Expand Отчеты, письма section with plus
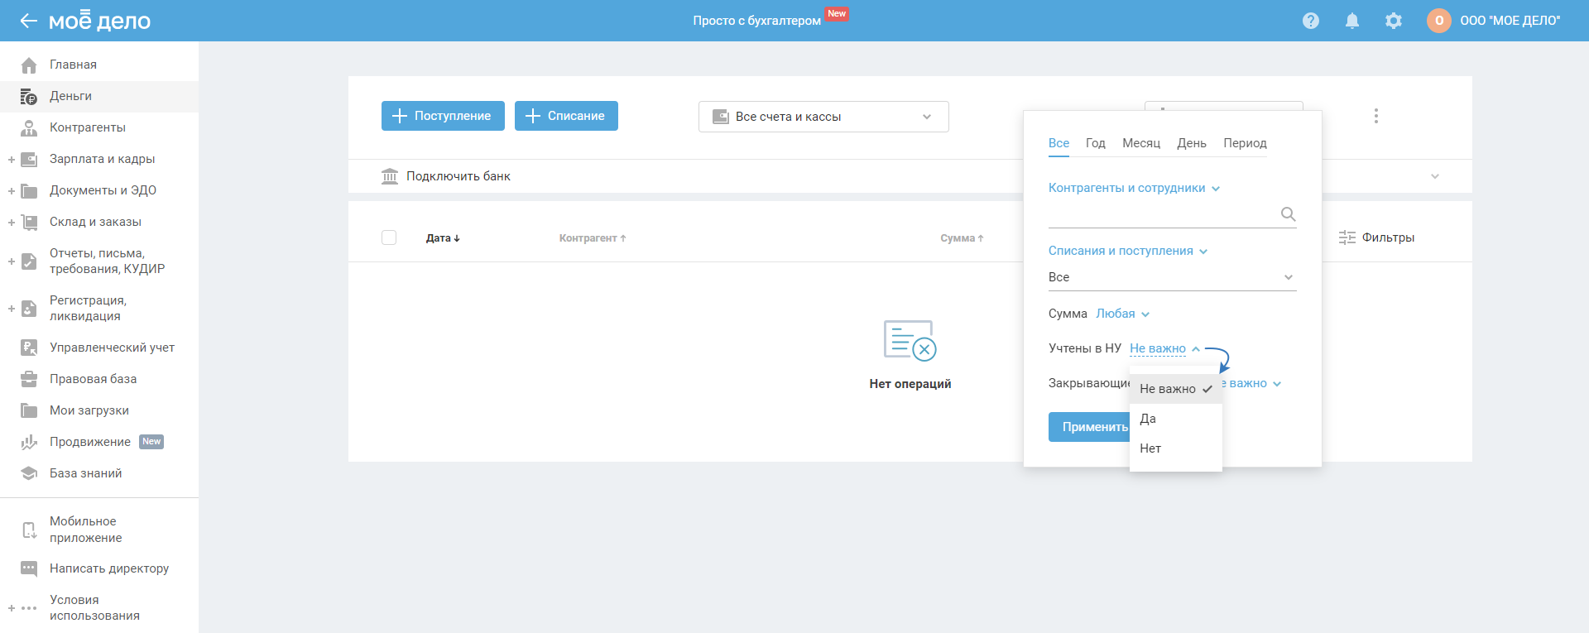 coord(12,261)
